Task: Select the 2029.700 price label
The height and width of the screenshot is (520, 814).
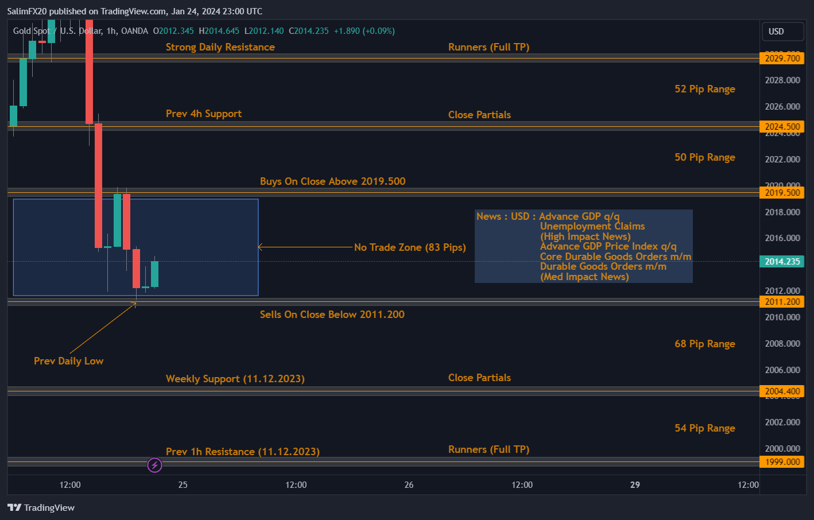Action: pos(782,59)
